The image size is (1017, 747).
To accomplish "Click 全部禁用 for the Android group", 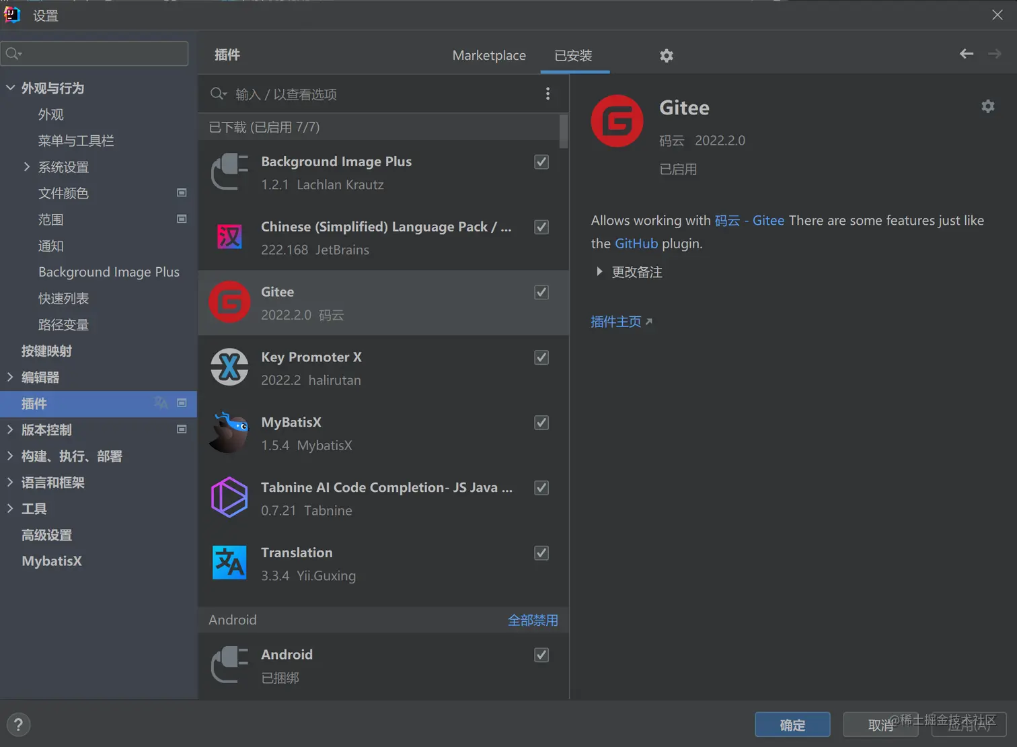I will pos(533,620).
